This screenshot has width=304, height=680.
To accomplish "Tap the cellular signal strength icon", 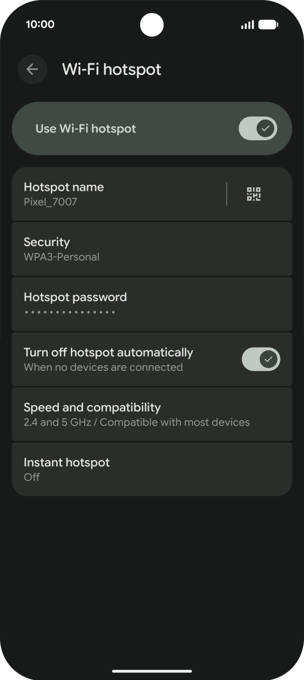I will coord(247,25).
